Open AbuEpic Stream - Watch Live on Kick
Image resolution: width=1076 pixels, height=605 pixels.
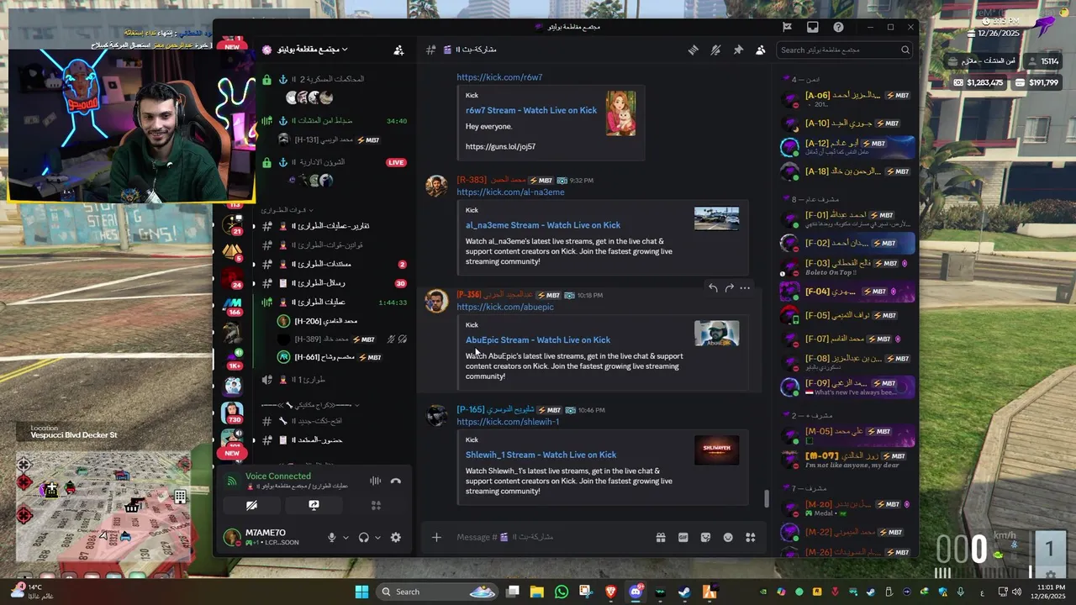pos(538,340)
